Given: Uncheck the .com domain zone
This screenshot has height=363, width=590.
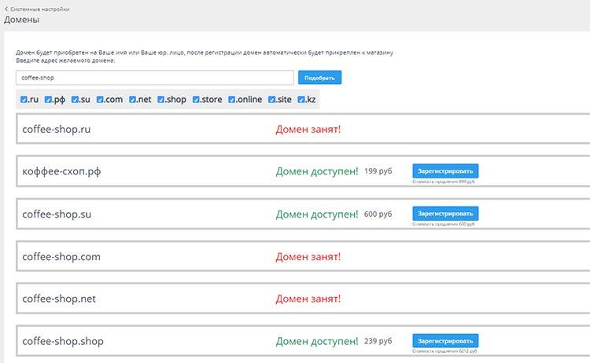Looking at the screenshot, I should coord(101,100).
